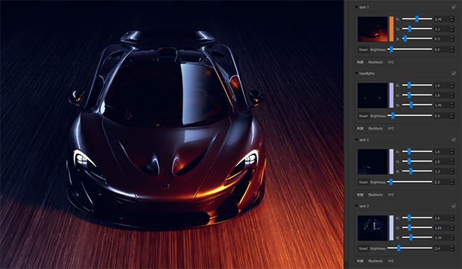Select the spot 3 preview thumbnail
The image size is (462, 269).
tap(373, 228)
